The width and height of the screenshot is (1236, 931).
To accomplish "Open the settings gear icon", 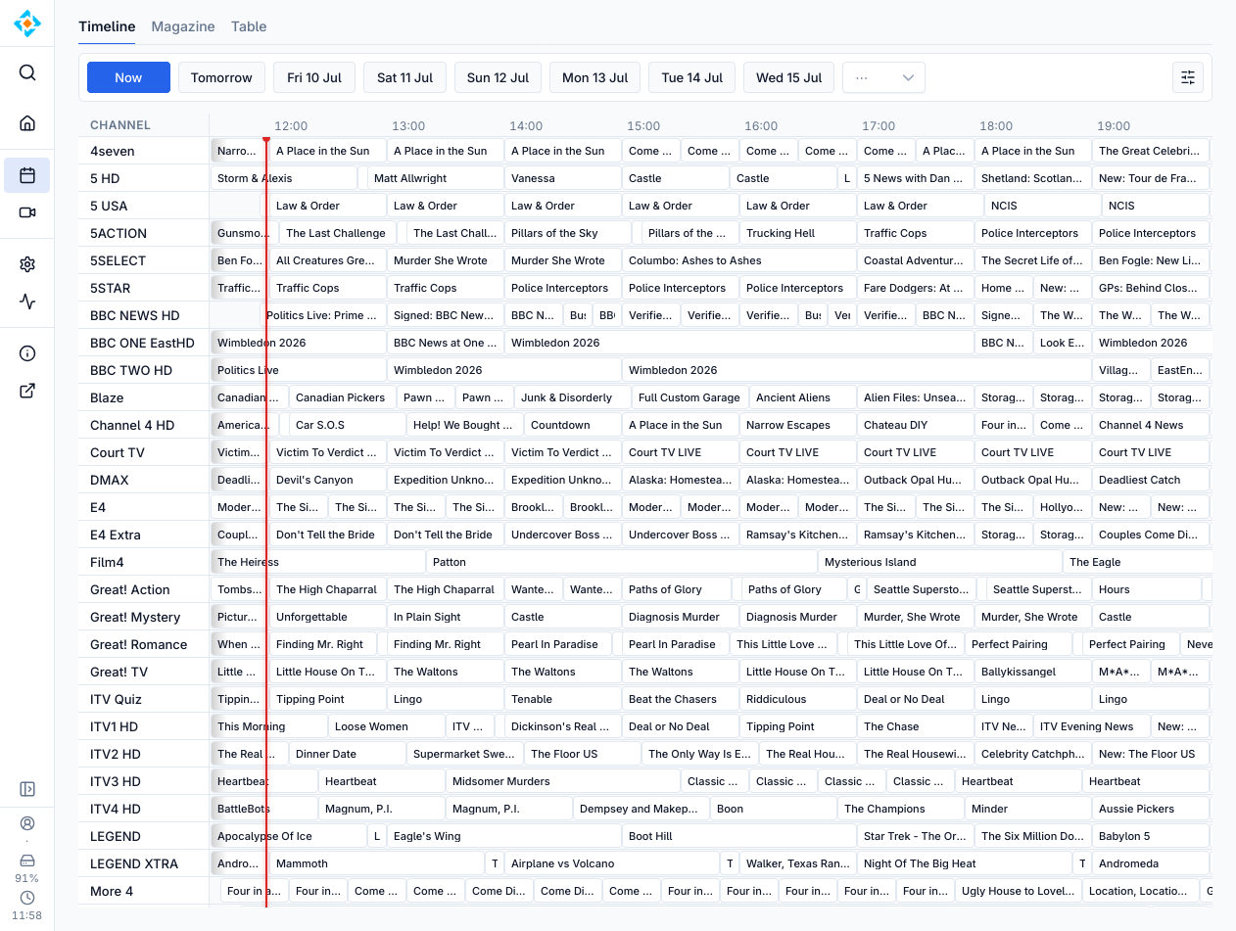I will (27, 264).
